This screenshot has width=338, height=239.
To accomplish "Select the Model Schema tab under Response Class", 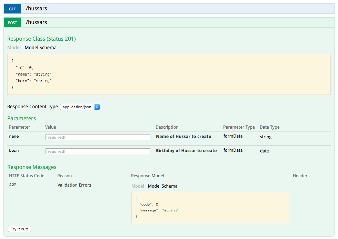I will pyautogui.click(x=40, y=47).
